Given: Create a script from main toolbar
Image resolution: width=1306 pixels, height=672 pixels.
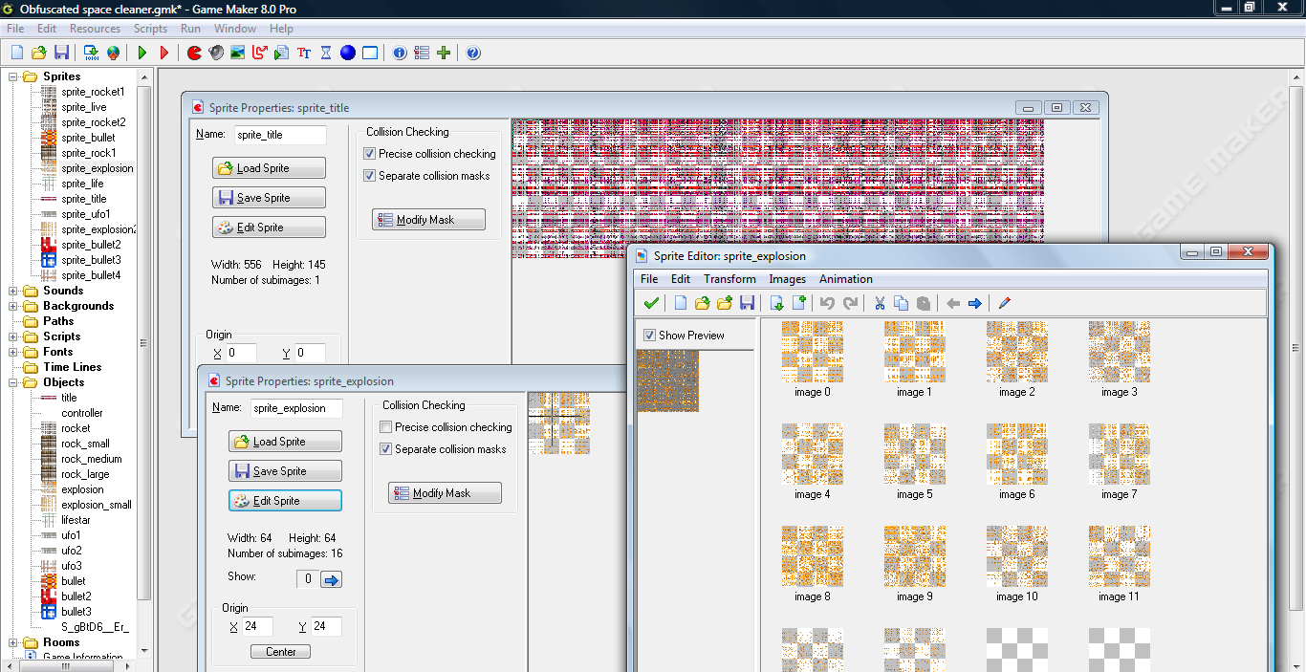Looking at the screenshot, I should [x=282, y=53].
